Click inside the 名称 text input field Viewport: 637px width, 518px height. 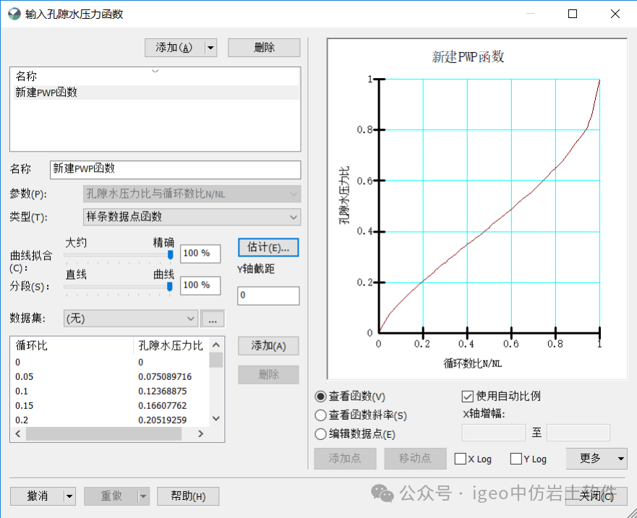[x=174, y=170]
